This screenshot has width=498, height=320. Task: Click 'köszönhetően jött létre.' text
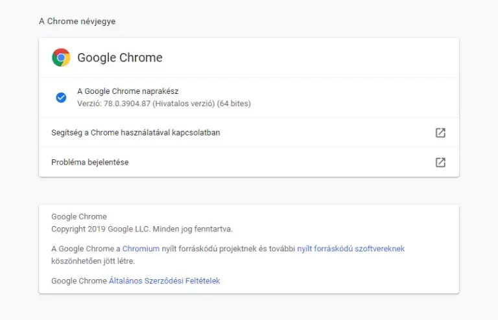pyautogui.click(x=93, y=261)
